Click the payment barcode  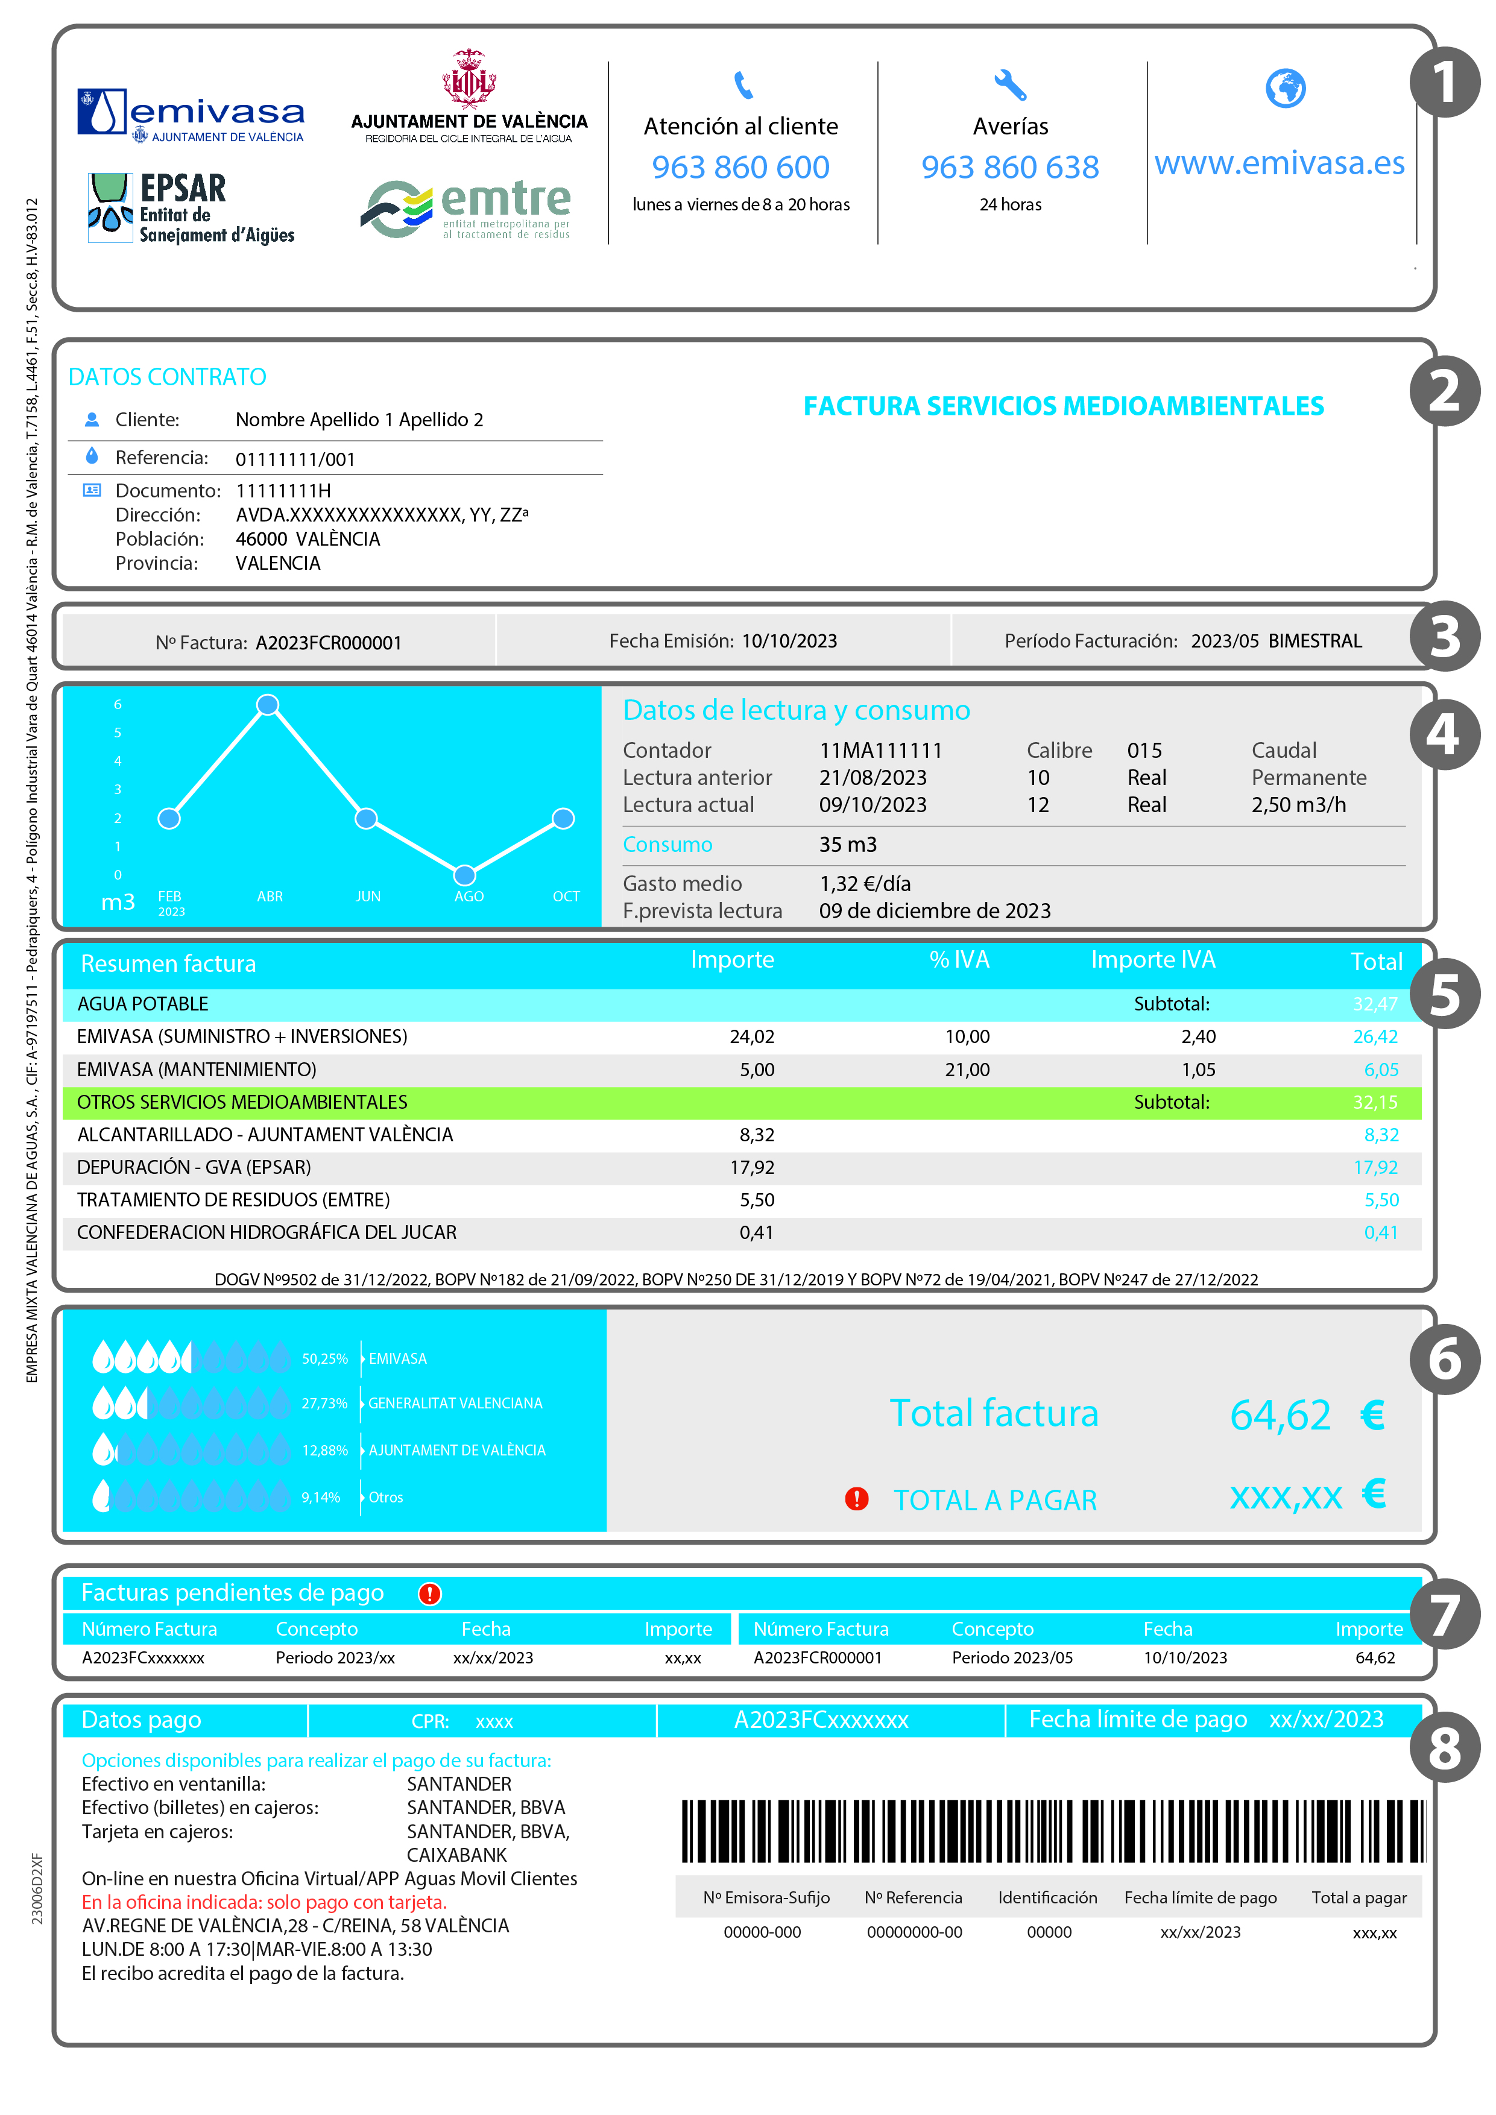(x=1053, y=1832)
